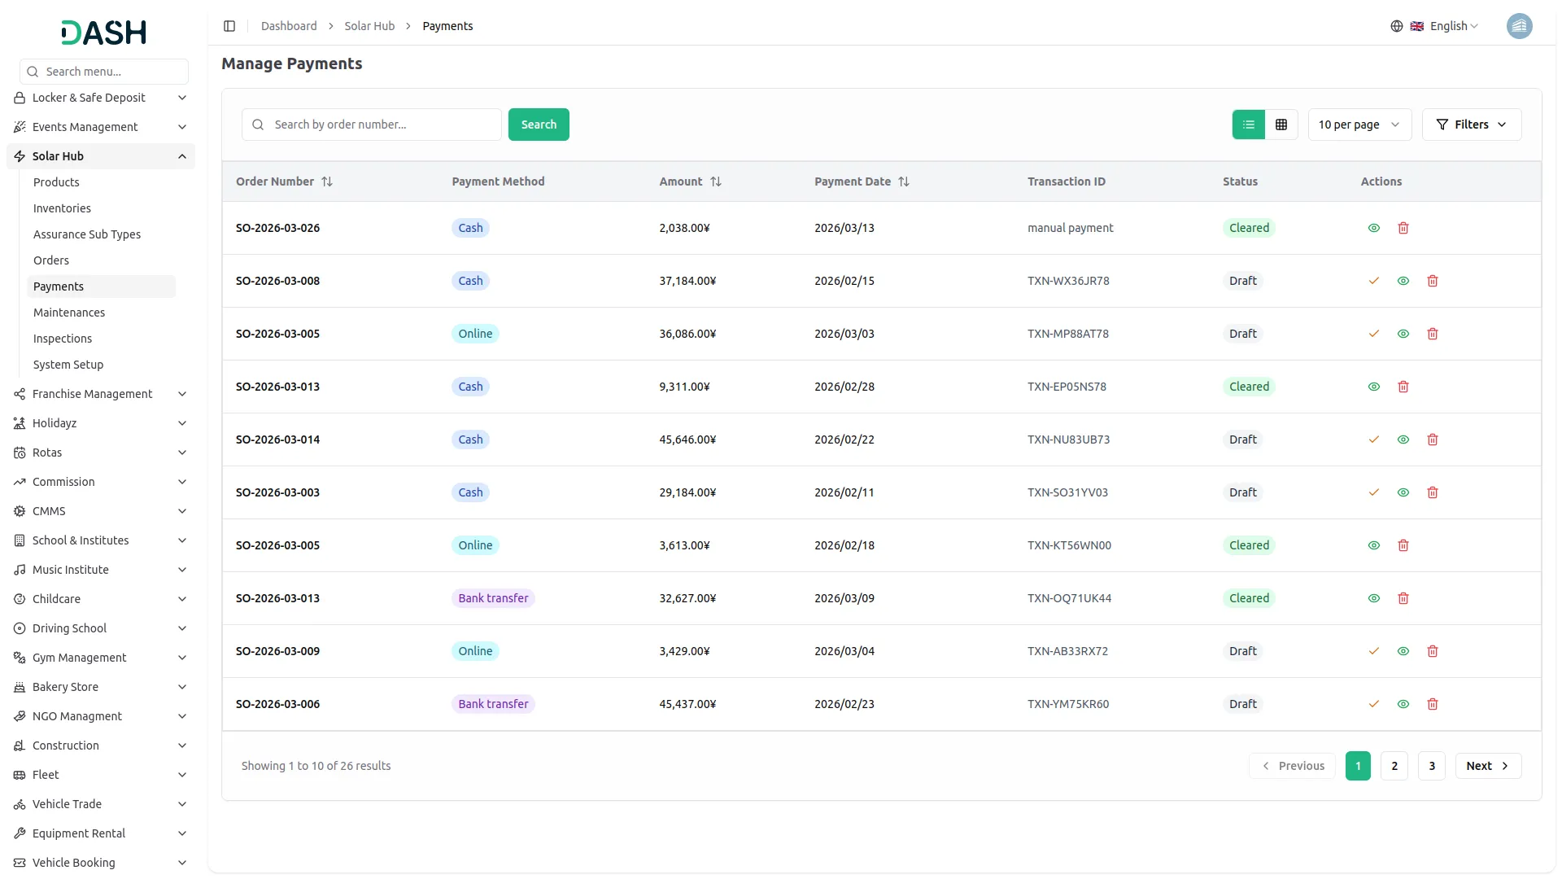Delete payment SO-2026-03-026 with trash icon
The width and height of the screenshot is (1562, 879).
pyautogui.click(x=1403, y=228)
